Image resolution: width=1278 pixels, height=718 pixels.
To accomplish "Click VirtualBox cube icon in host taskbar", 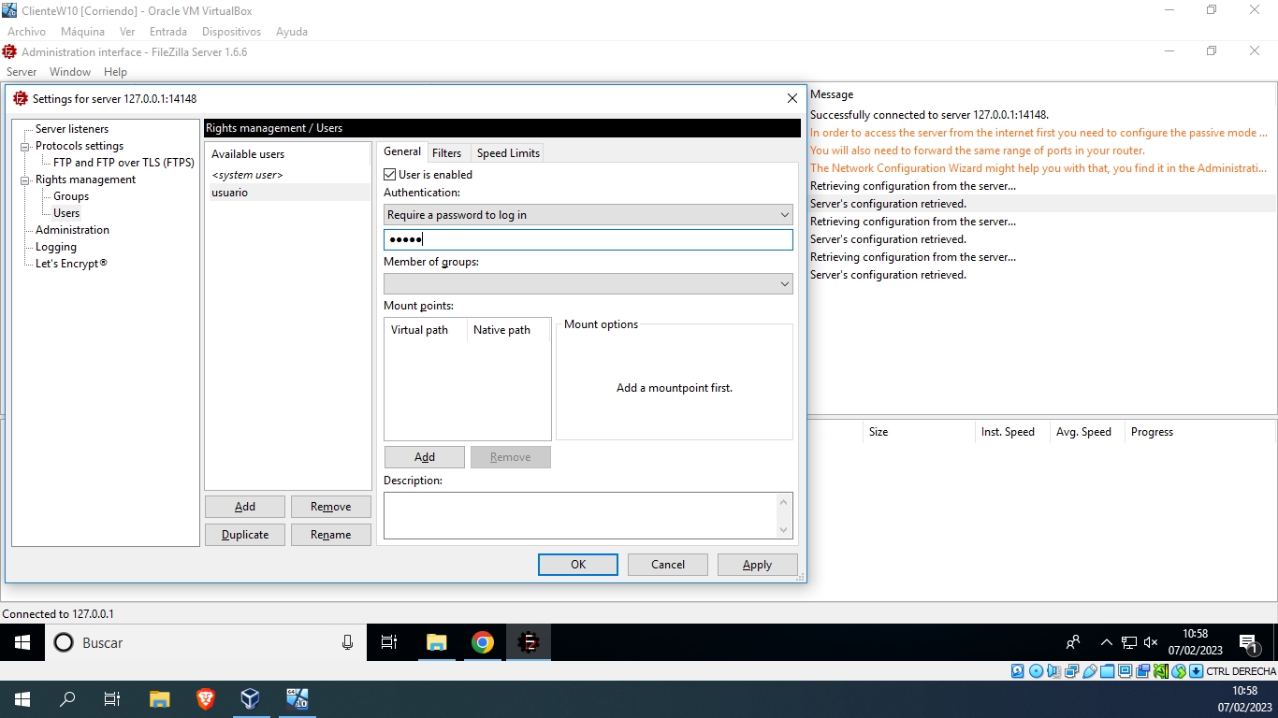I will [250, 698].
